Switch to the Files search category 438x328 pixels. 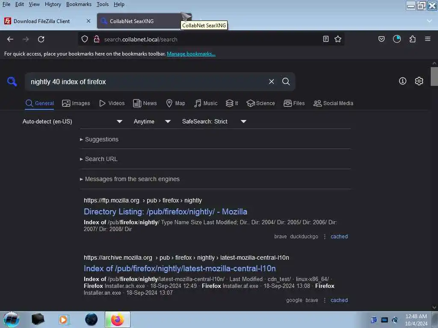click(x=294, y=103)
